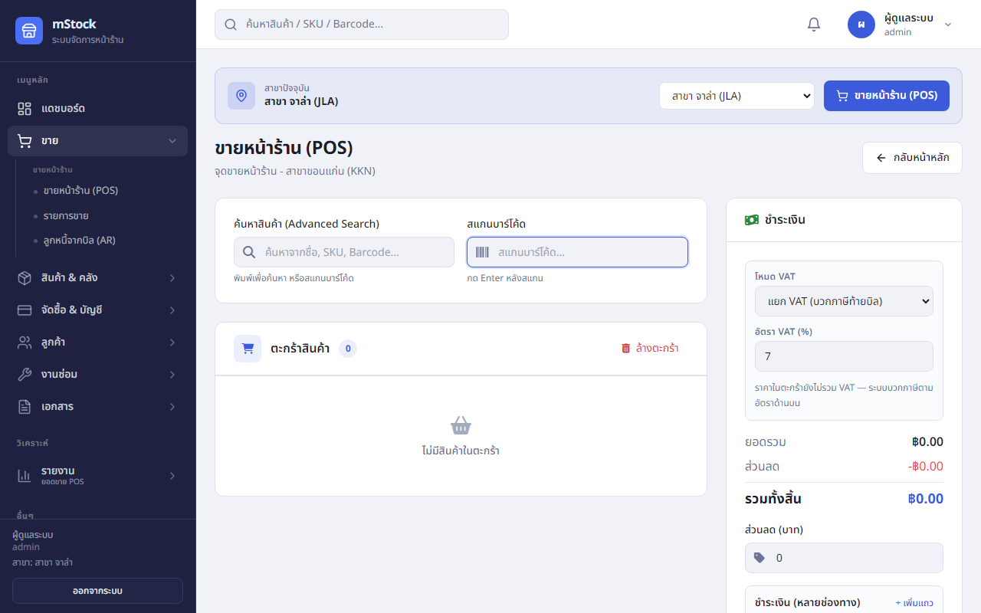This screenshot has height=613, width=981.
Task: Click กลับหน้าหลัก button
Action: tap(912, 158)
